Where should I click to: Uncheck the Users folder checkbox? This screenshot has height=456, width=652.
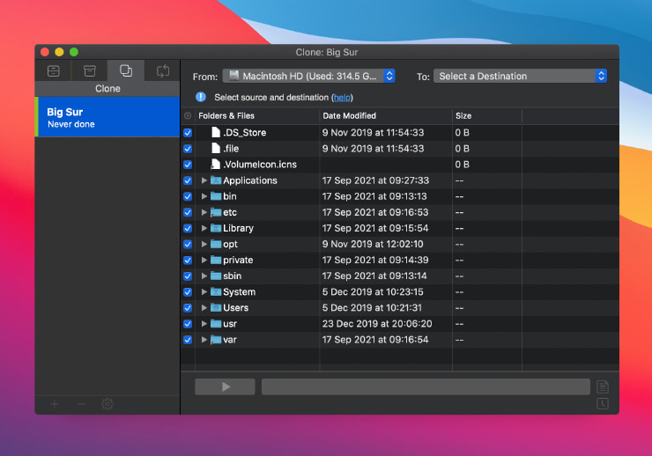[x=188, y=308]
